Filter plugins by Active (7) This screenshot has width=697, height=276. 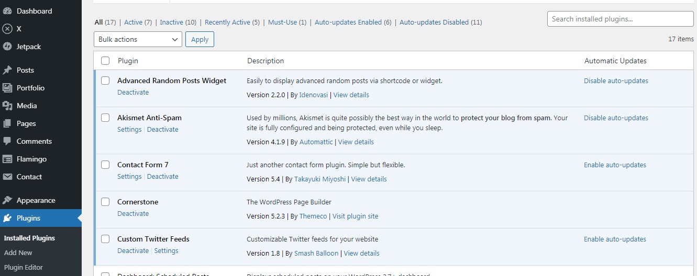pos(138,22)
